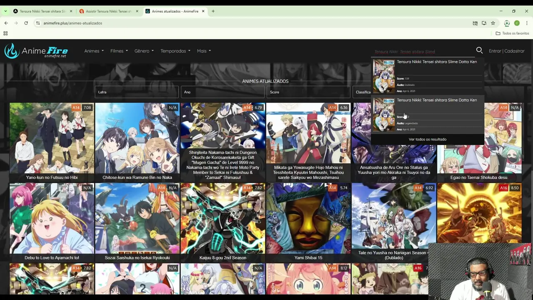Switch to Animes atualizados tab

(x=175, y=11)
